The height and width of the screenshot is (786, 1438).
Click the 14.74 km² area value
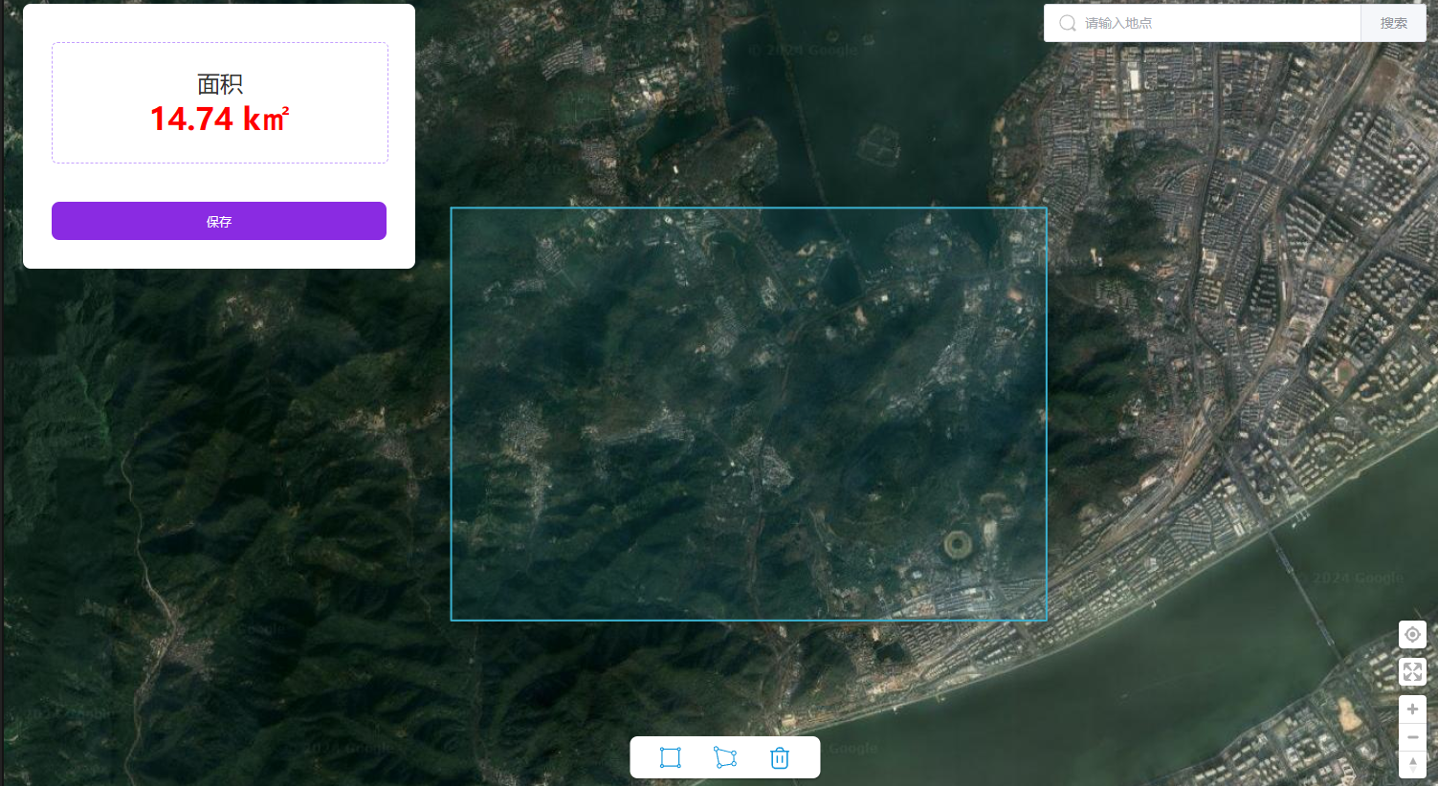point(219,120)
